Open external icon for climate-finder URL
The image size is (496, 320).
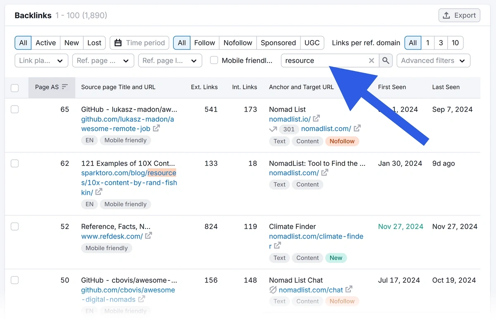(277, 246)
